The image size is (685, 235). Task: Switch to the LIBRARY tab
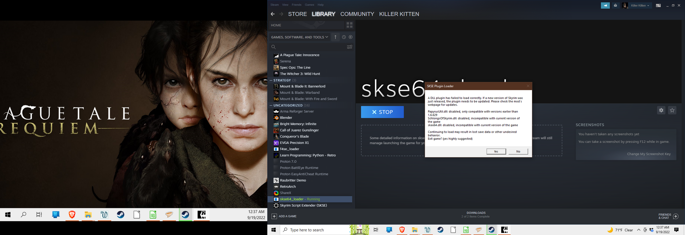click(x=323, y=14)
